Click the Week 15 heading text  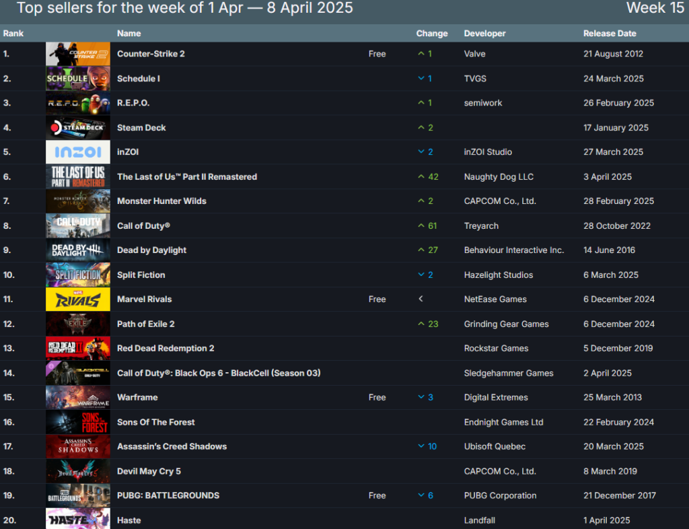pyautogui.click(x=655, y=7)
